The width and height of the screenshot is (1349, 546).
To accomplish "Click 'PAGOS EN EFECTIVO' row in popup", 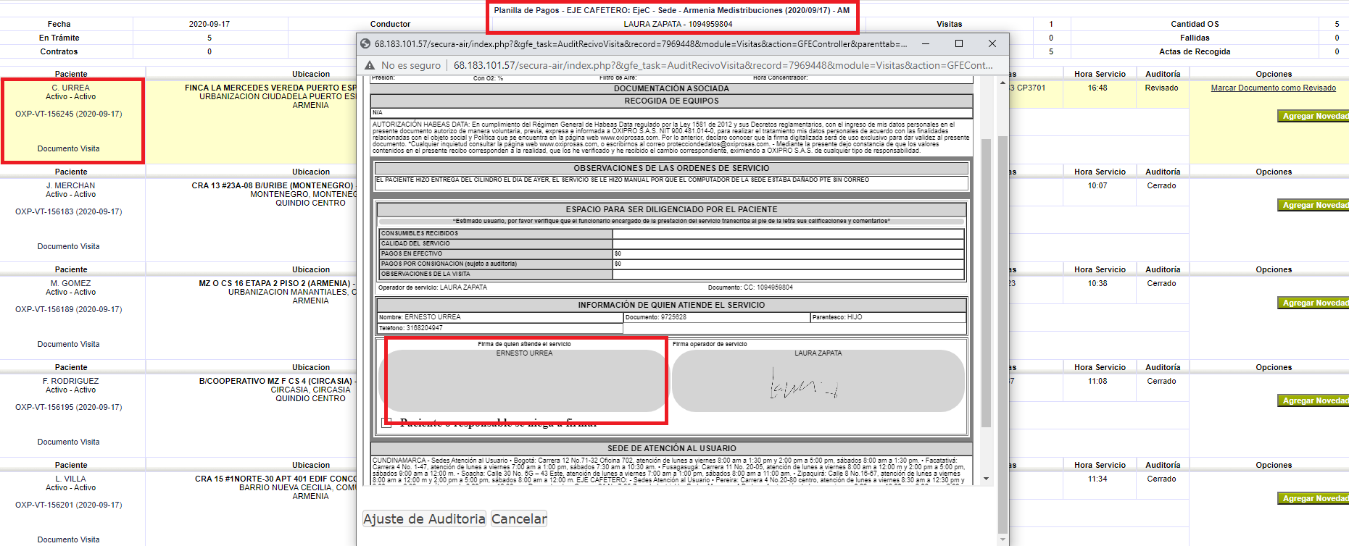I will click(x=671, y=253).
